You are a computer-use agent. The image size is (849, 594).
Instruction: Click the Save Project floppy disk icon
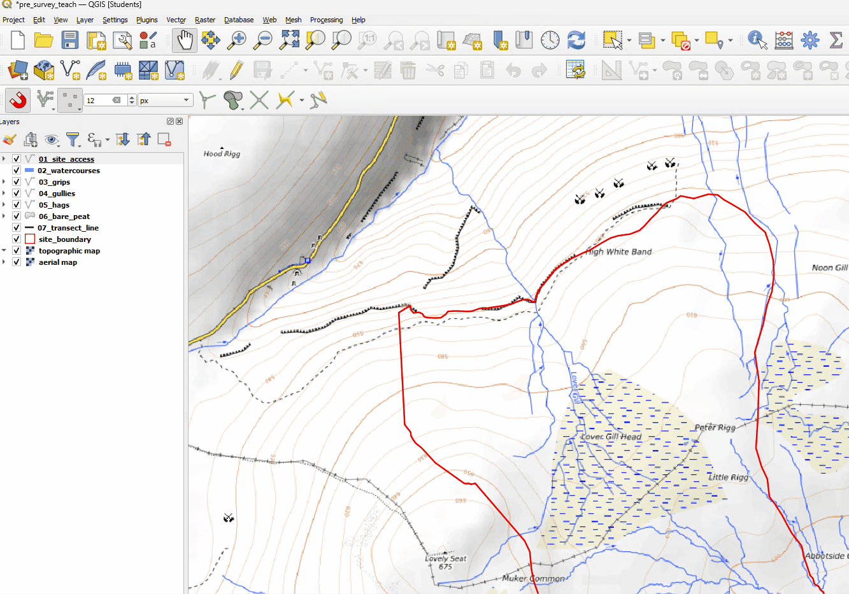tap(69, 40)
